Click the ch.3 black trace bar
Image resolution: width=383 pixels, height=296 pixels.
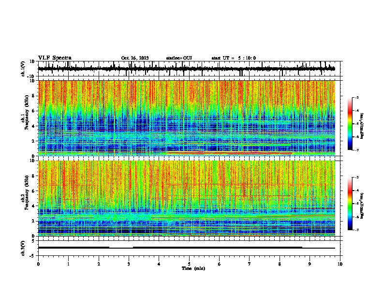click(x=187, y=248)
